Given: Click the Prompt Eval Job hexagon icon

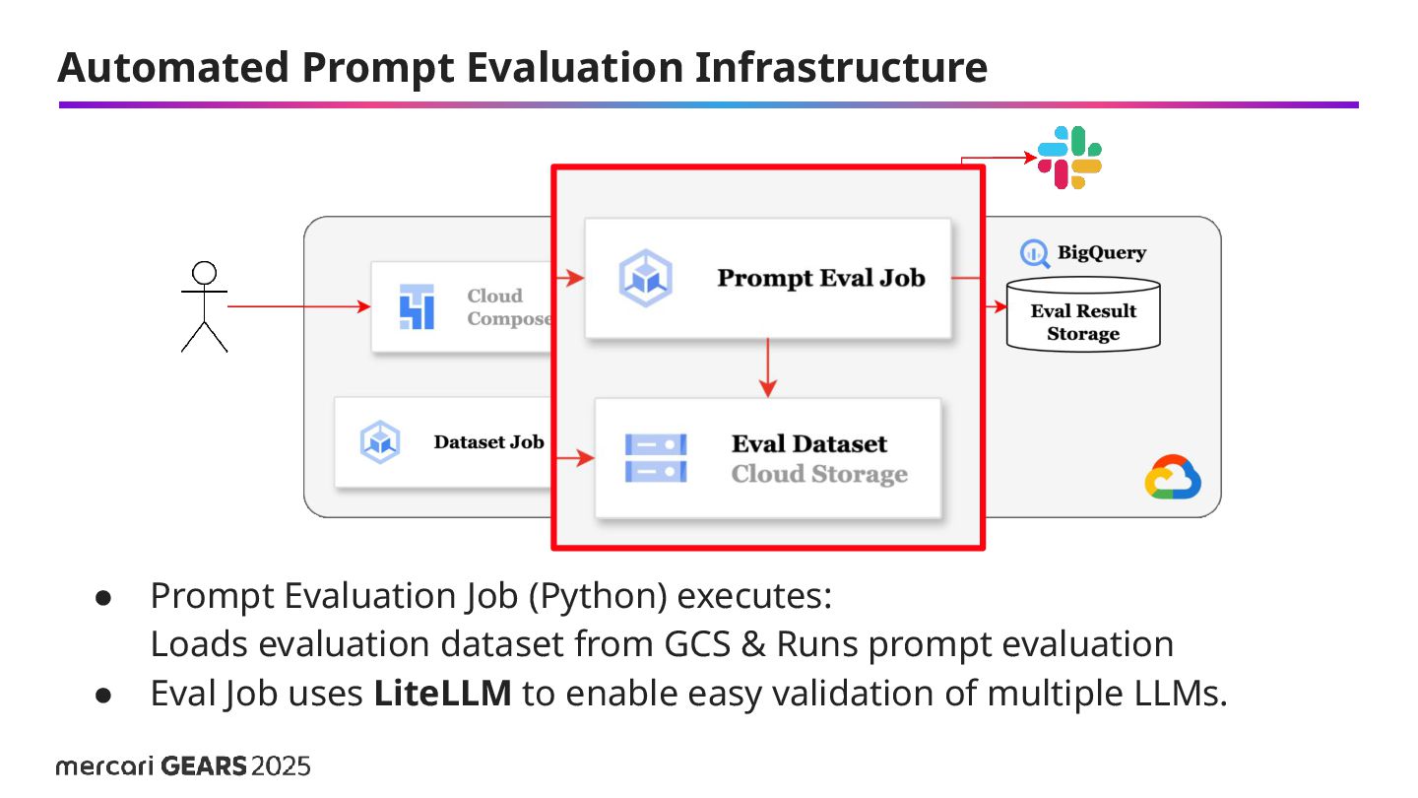Looking at the screenshot, I should pos(646,277).
